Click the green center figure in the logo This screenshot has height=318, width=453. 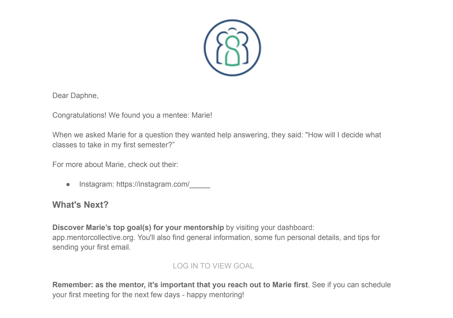(x=232, y=53)
